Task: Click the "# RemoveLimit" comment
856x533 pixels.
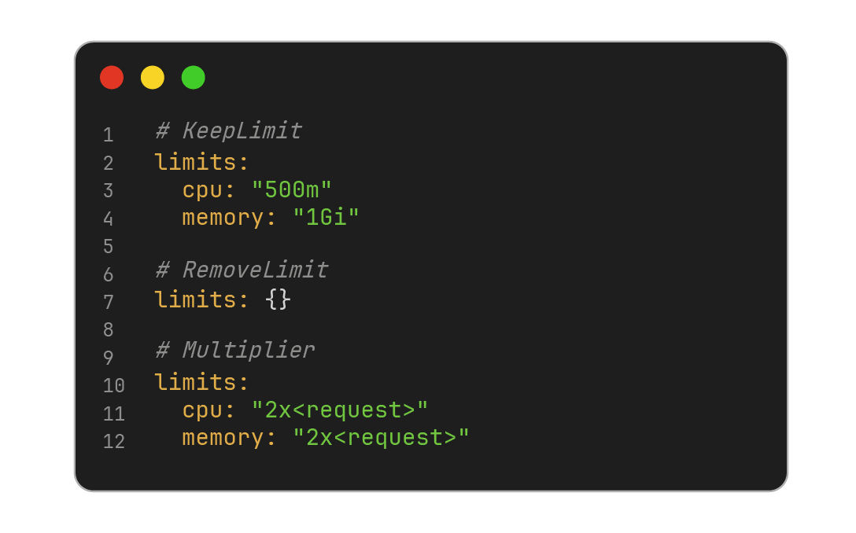Action: pos(242,270)
